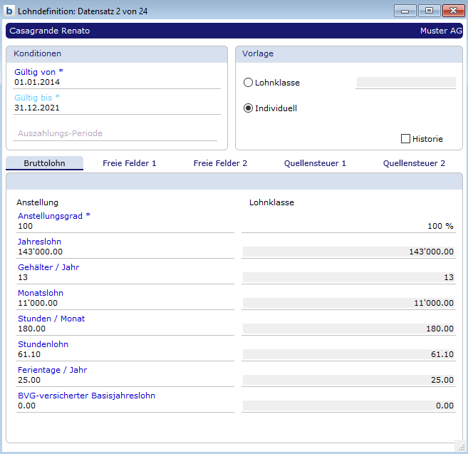Click the Auszahlungs-Periode field
The height and width of the screenshot is (454, 468).
117,133
